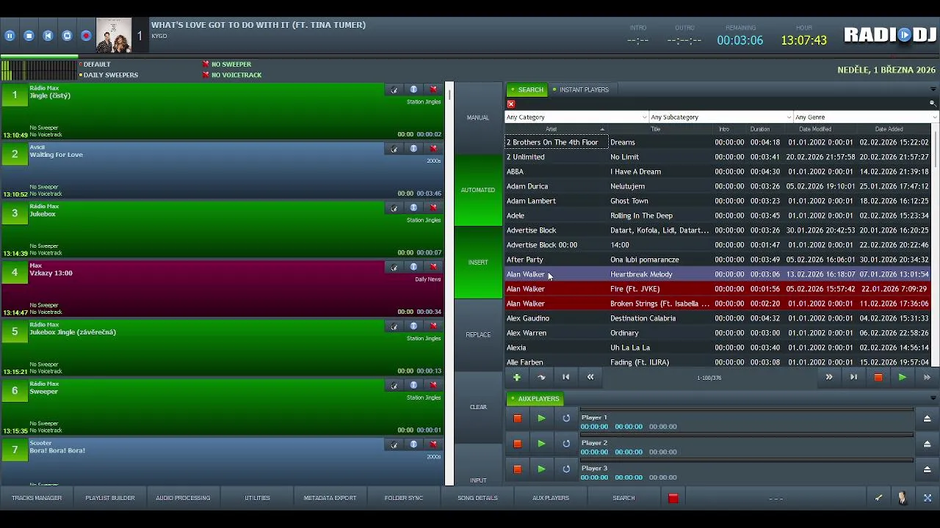Image resolution: width=940 pixels, height=528 pixels.
Task: Toggle loop on the main player
Action: (x=67, y=35)
